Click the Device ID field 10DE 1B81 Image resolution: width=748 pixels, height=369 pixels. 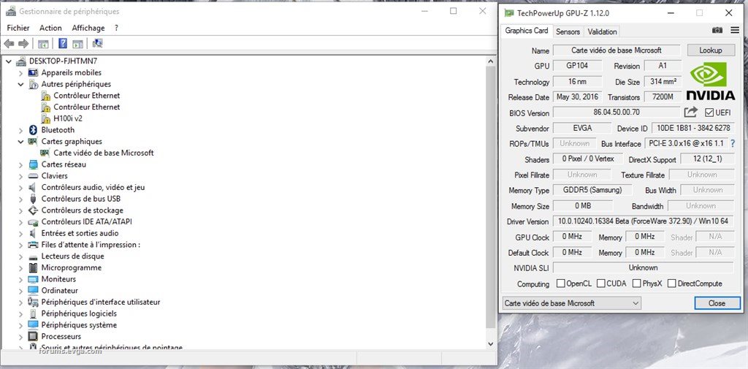pos(693,129)
